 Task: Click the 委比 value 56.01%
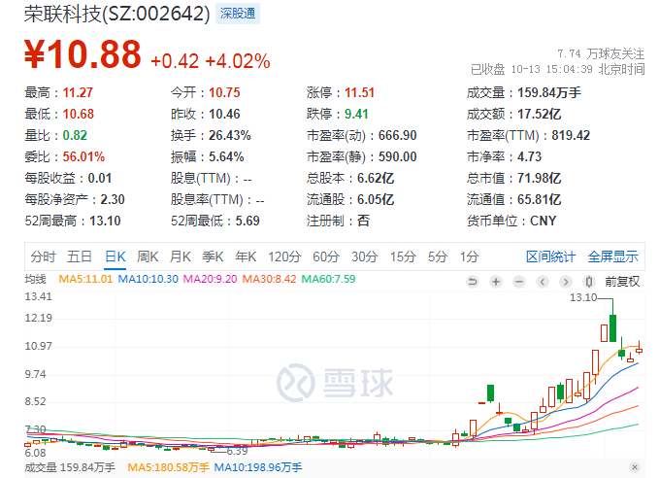[x=83, y=157]
